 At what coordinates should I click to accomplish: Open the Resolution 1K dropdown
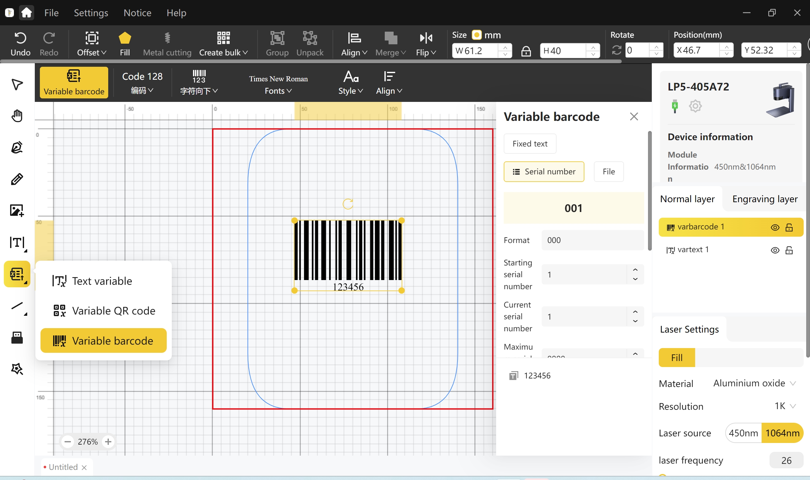click(785, 406)
